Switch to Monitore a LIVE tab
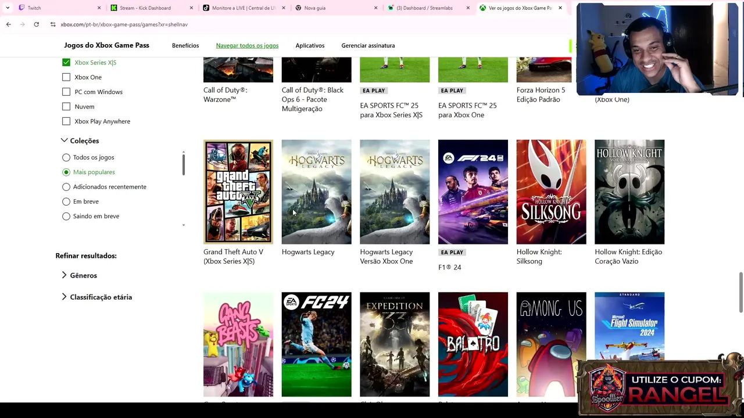The width and height of the screenshot is (744, 418). click(244, 8)
